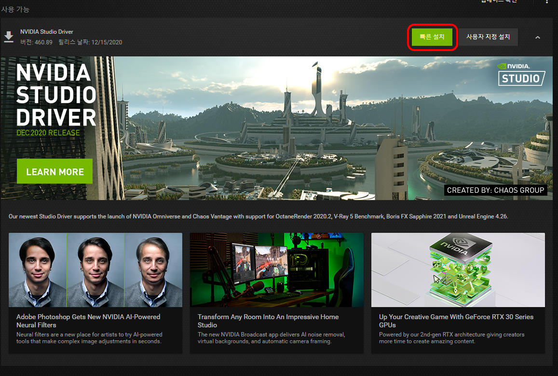Open article title Transform Any Room Into An Impressive Home Studio
Image resolution: width=558 pixels, height=376 pixels.
click(x=268, y=321)
